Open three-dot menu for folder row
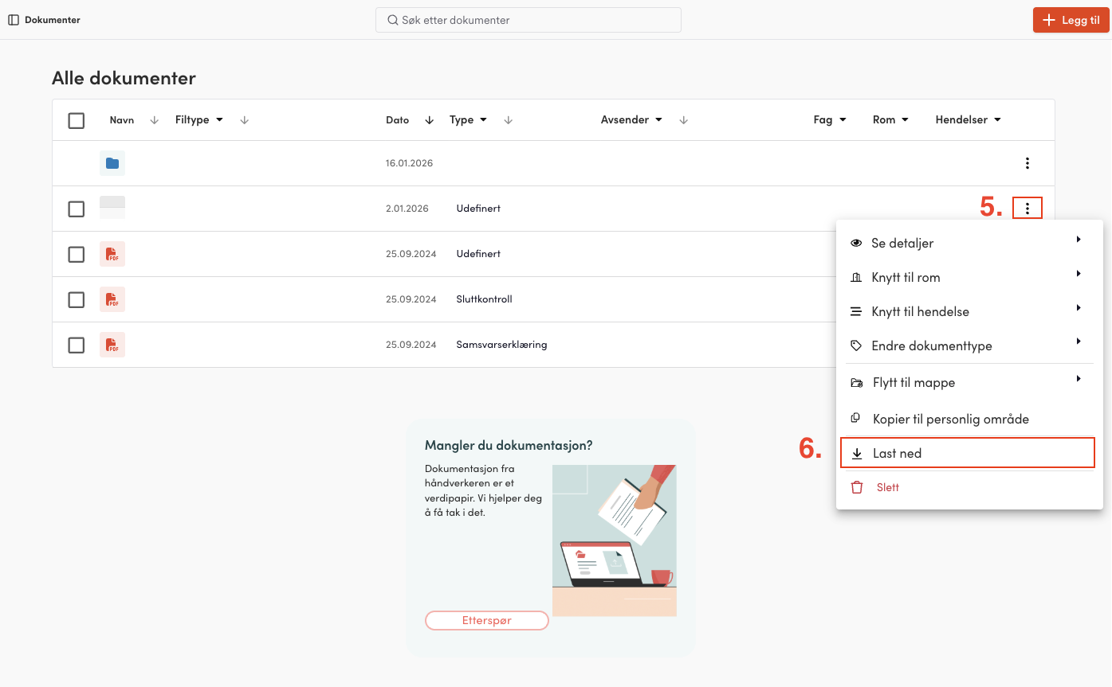Viewport: 1112px width, 687px height. point(1028,163)
